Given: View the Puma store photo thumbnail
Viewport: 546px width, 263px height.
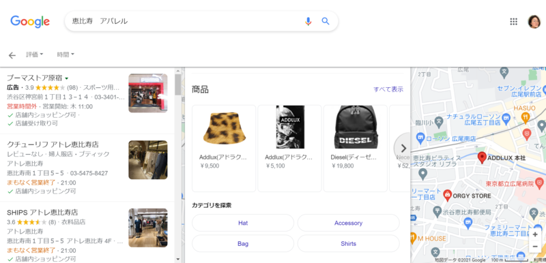Looking at the screenshot, I should click(x=148, y=93).
